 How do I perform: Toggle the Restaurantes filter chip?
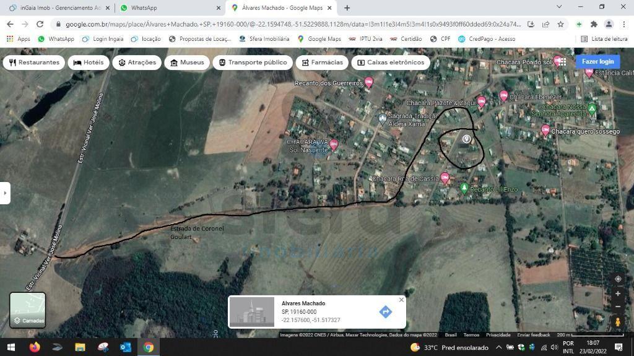(x=35, y=63)
